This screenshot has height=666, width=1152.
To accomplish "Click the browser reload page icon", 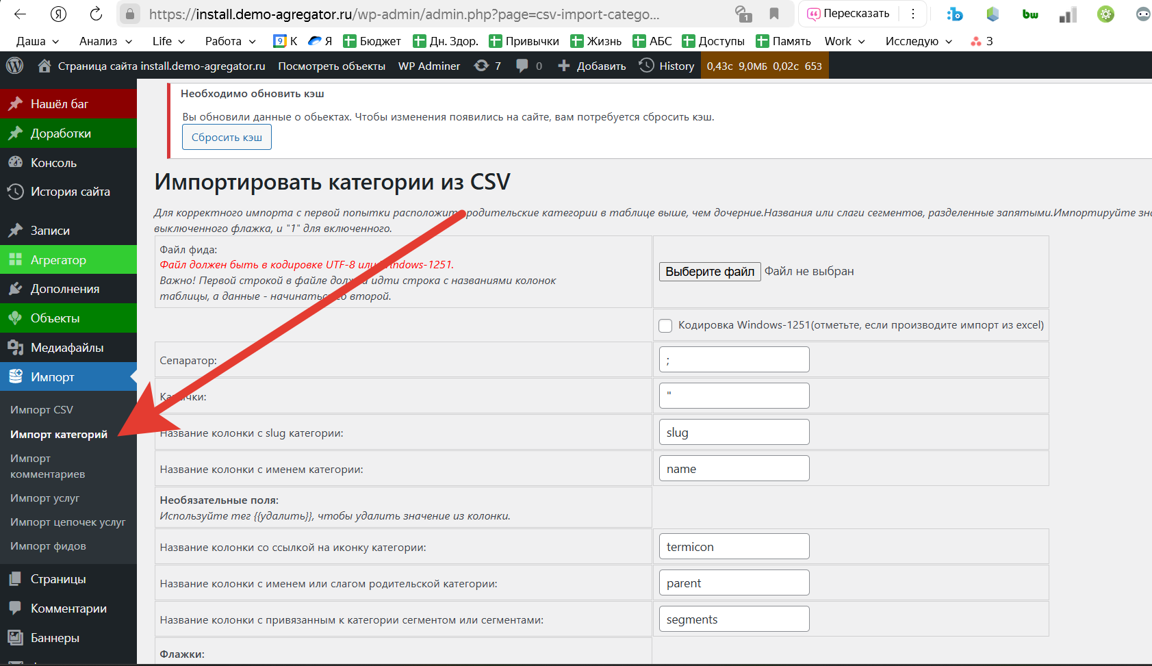I will 96,14.
